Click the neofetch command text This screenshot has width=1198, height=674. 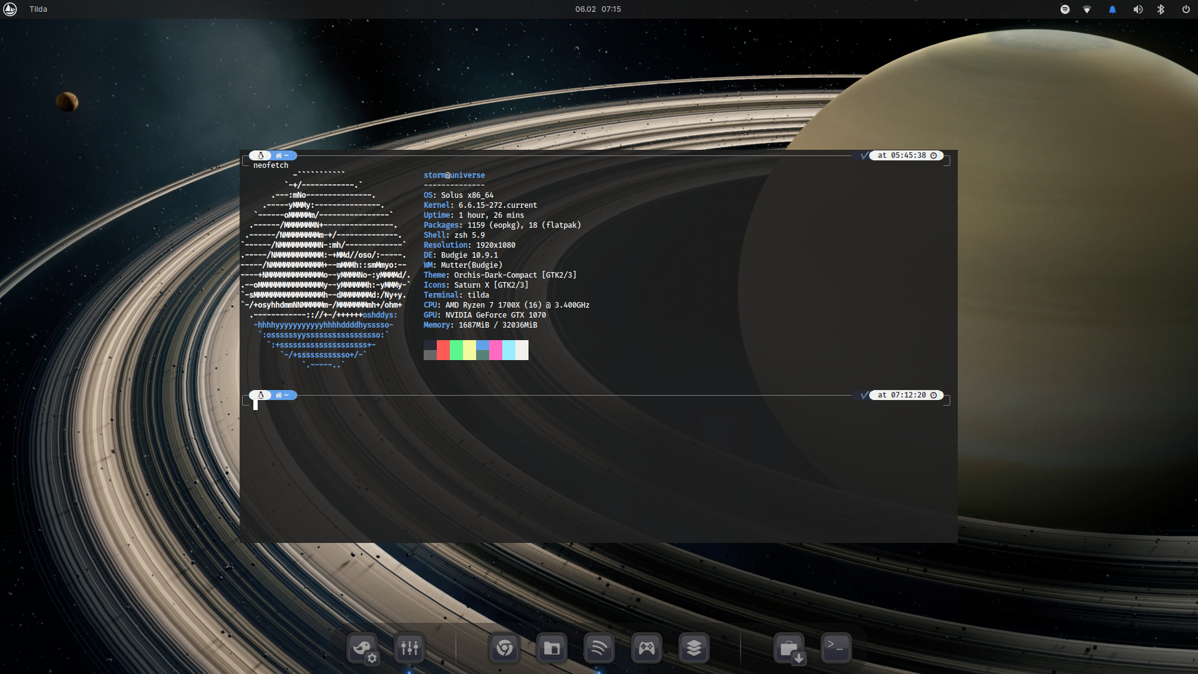[271, 165]
